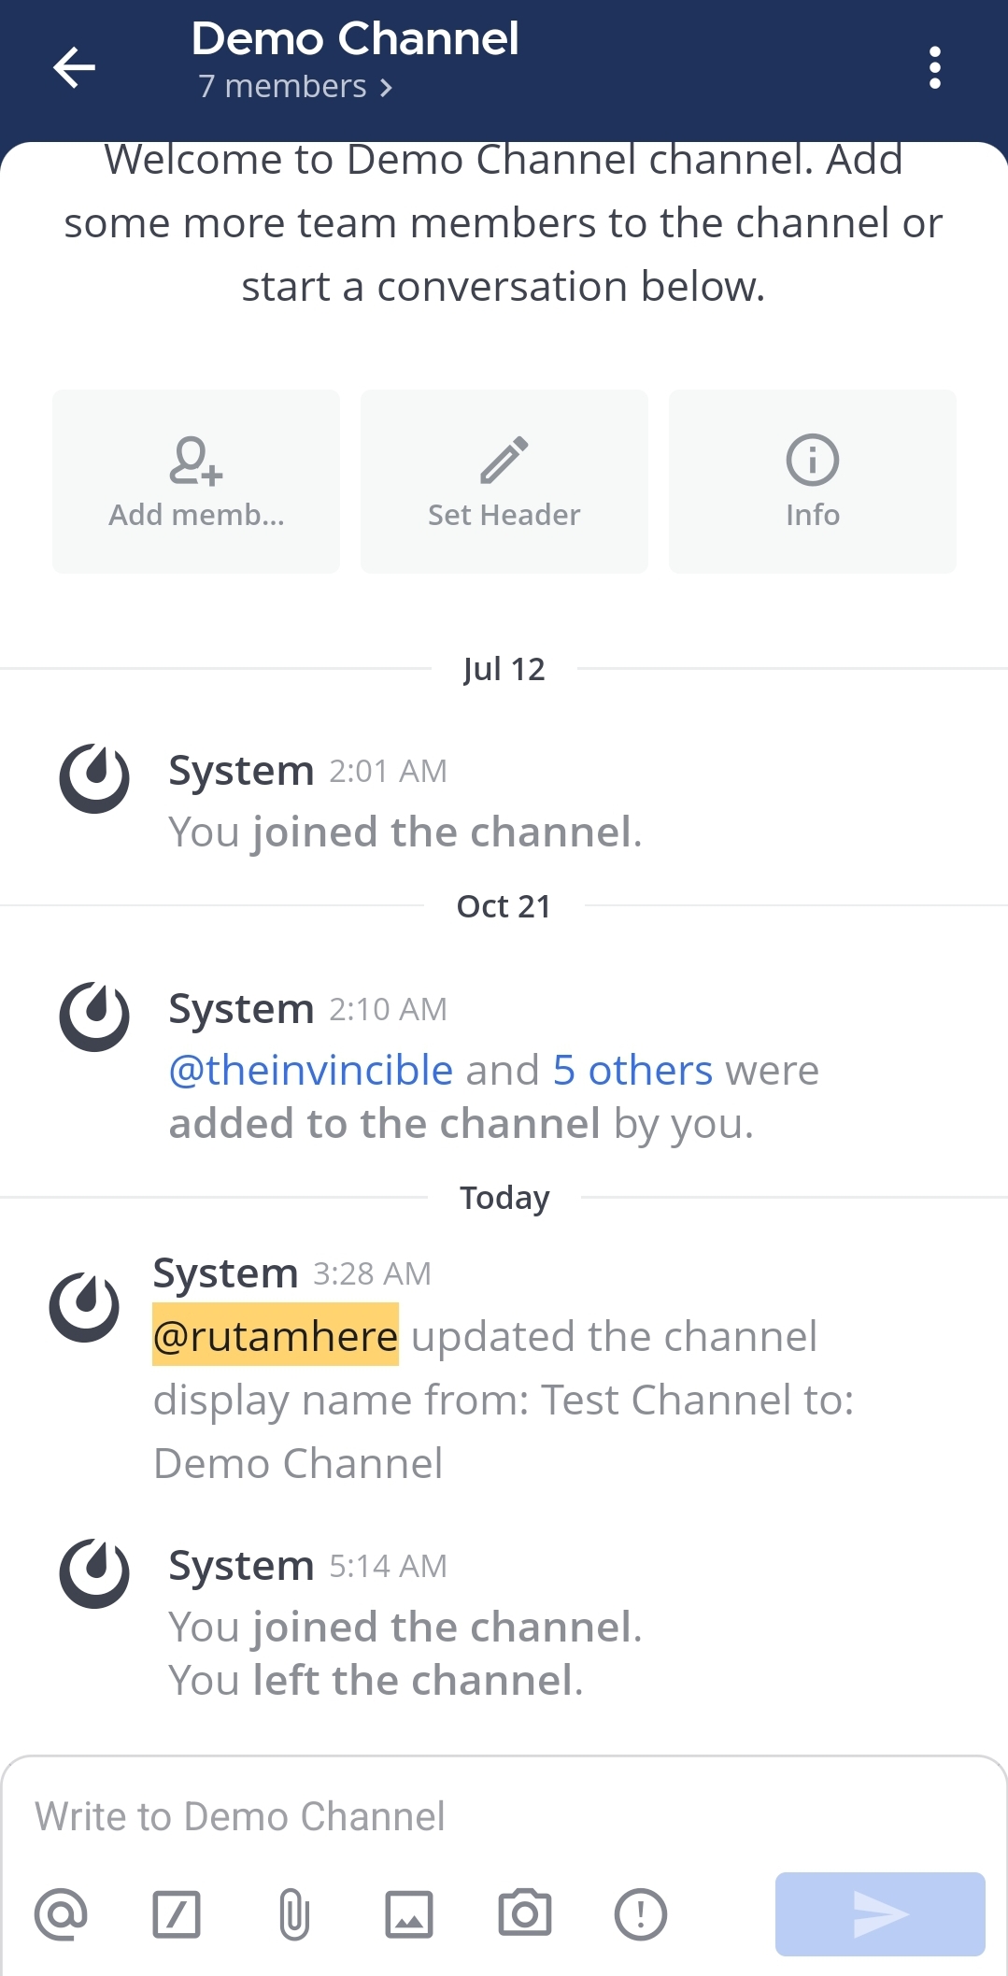This screenshot has width=1008, height=1976.
Task: Insert a mention with the @ icon
Action: [x=61, y=1914]
